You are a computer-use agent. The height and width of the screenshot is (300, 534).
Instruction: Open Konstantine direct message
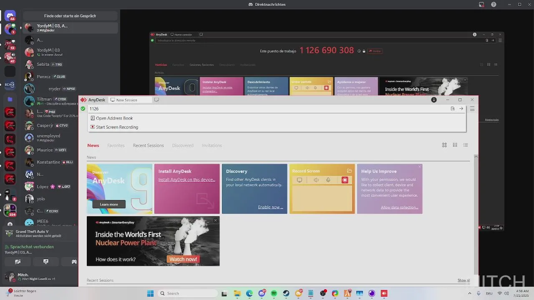click(51, 162)
